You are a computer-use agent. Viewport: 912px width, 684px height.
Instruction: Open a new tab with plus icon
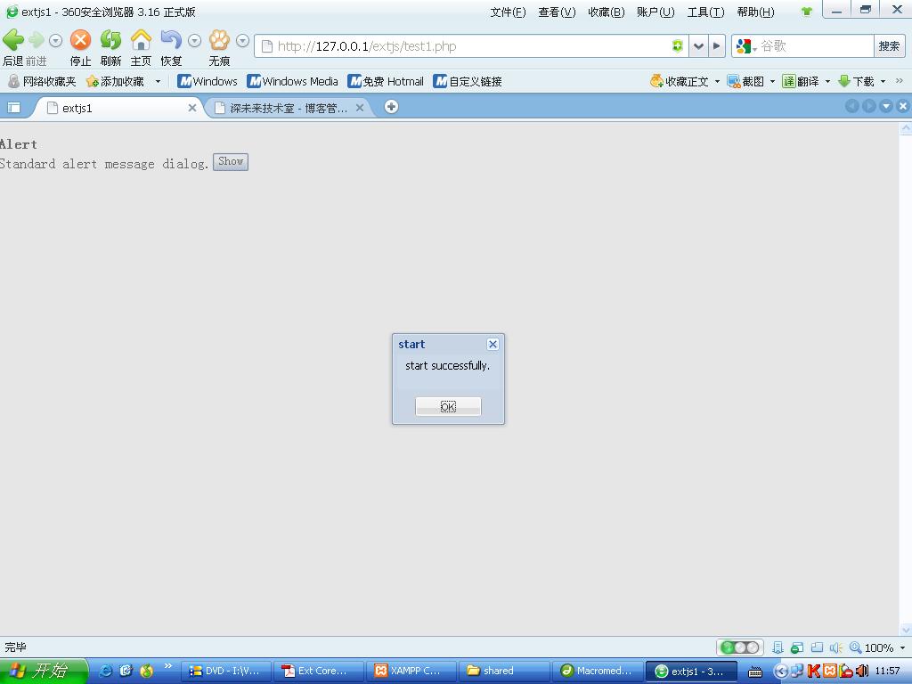(392, 107)
